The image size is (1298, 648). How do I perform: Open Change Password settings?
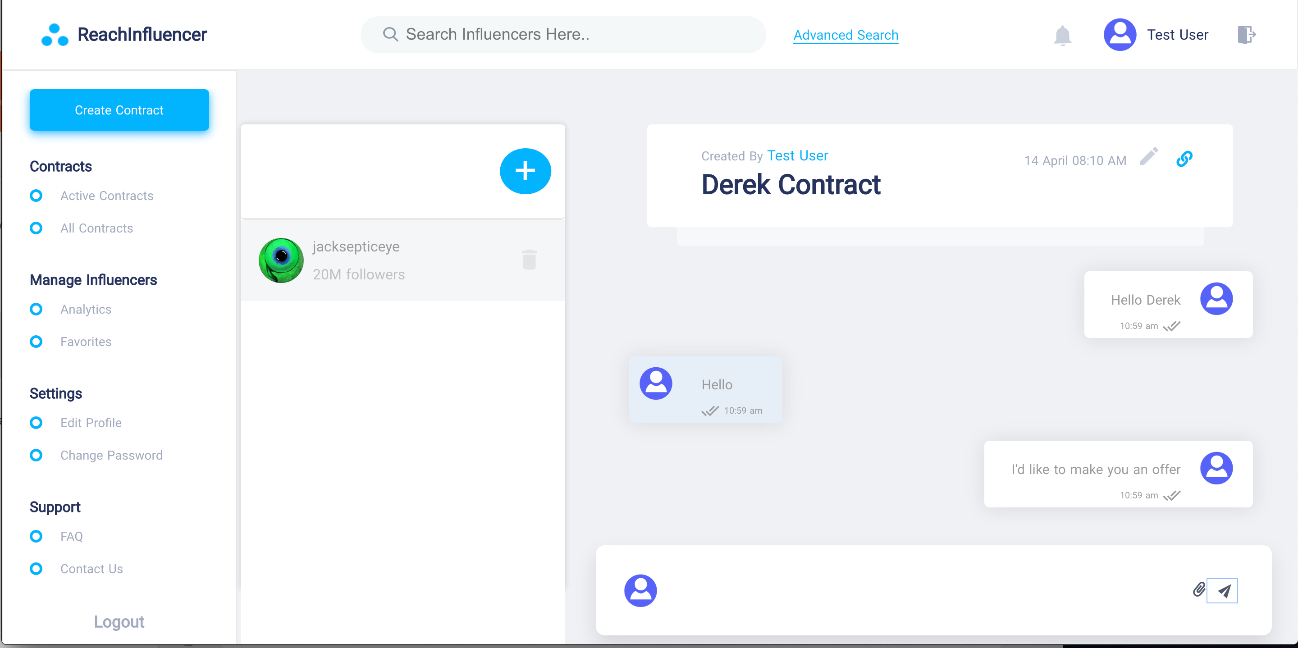click(111, 455)
